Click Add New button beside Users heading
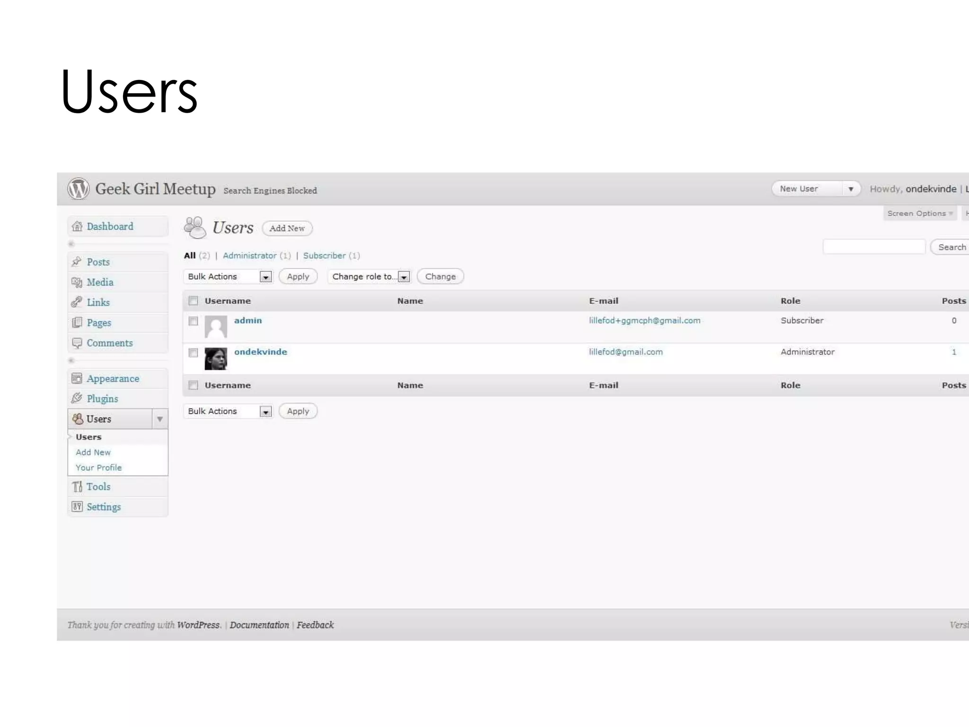 (287, 228)
